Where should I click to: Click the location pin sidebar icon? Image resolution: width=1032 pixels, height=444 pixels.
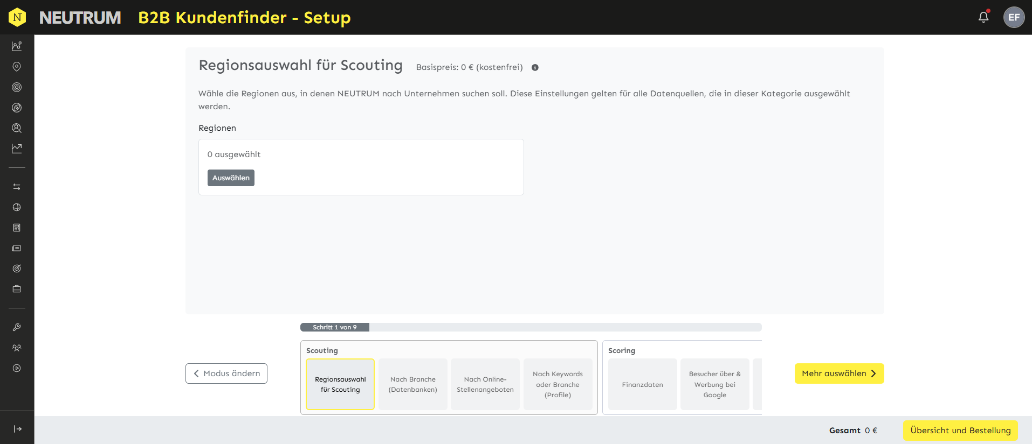17,67
